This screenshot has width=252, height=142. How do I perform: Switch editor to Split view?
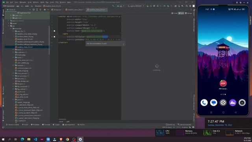pyautogui.click(x=181, y=13)
